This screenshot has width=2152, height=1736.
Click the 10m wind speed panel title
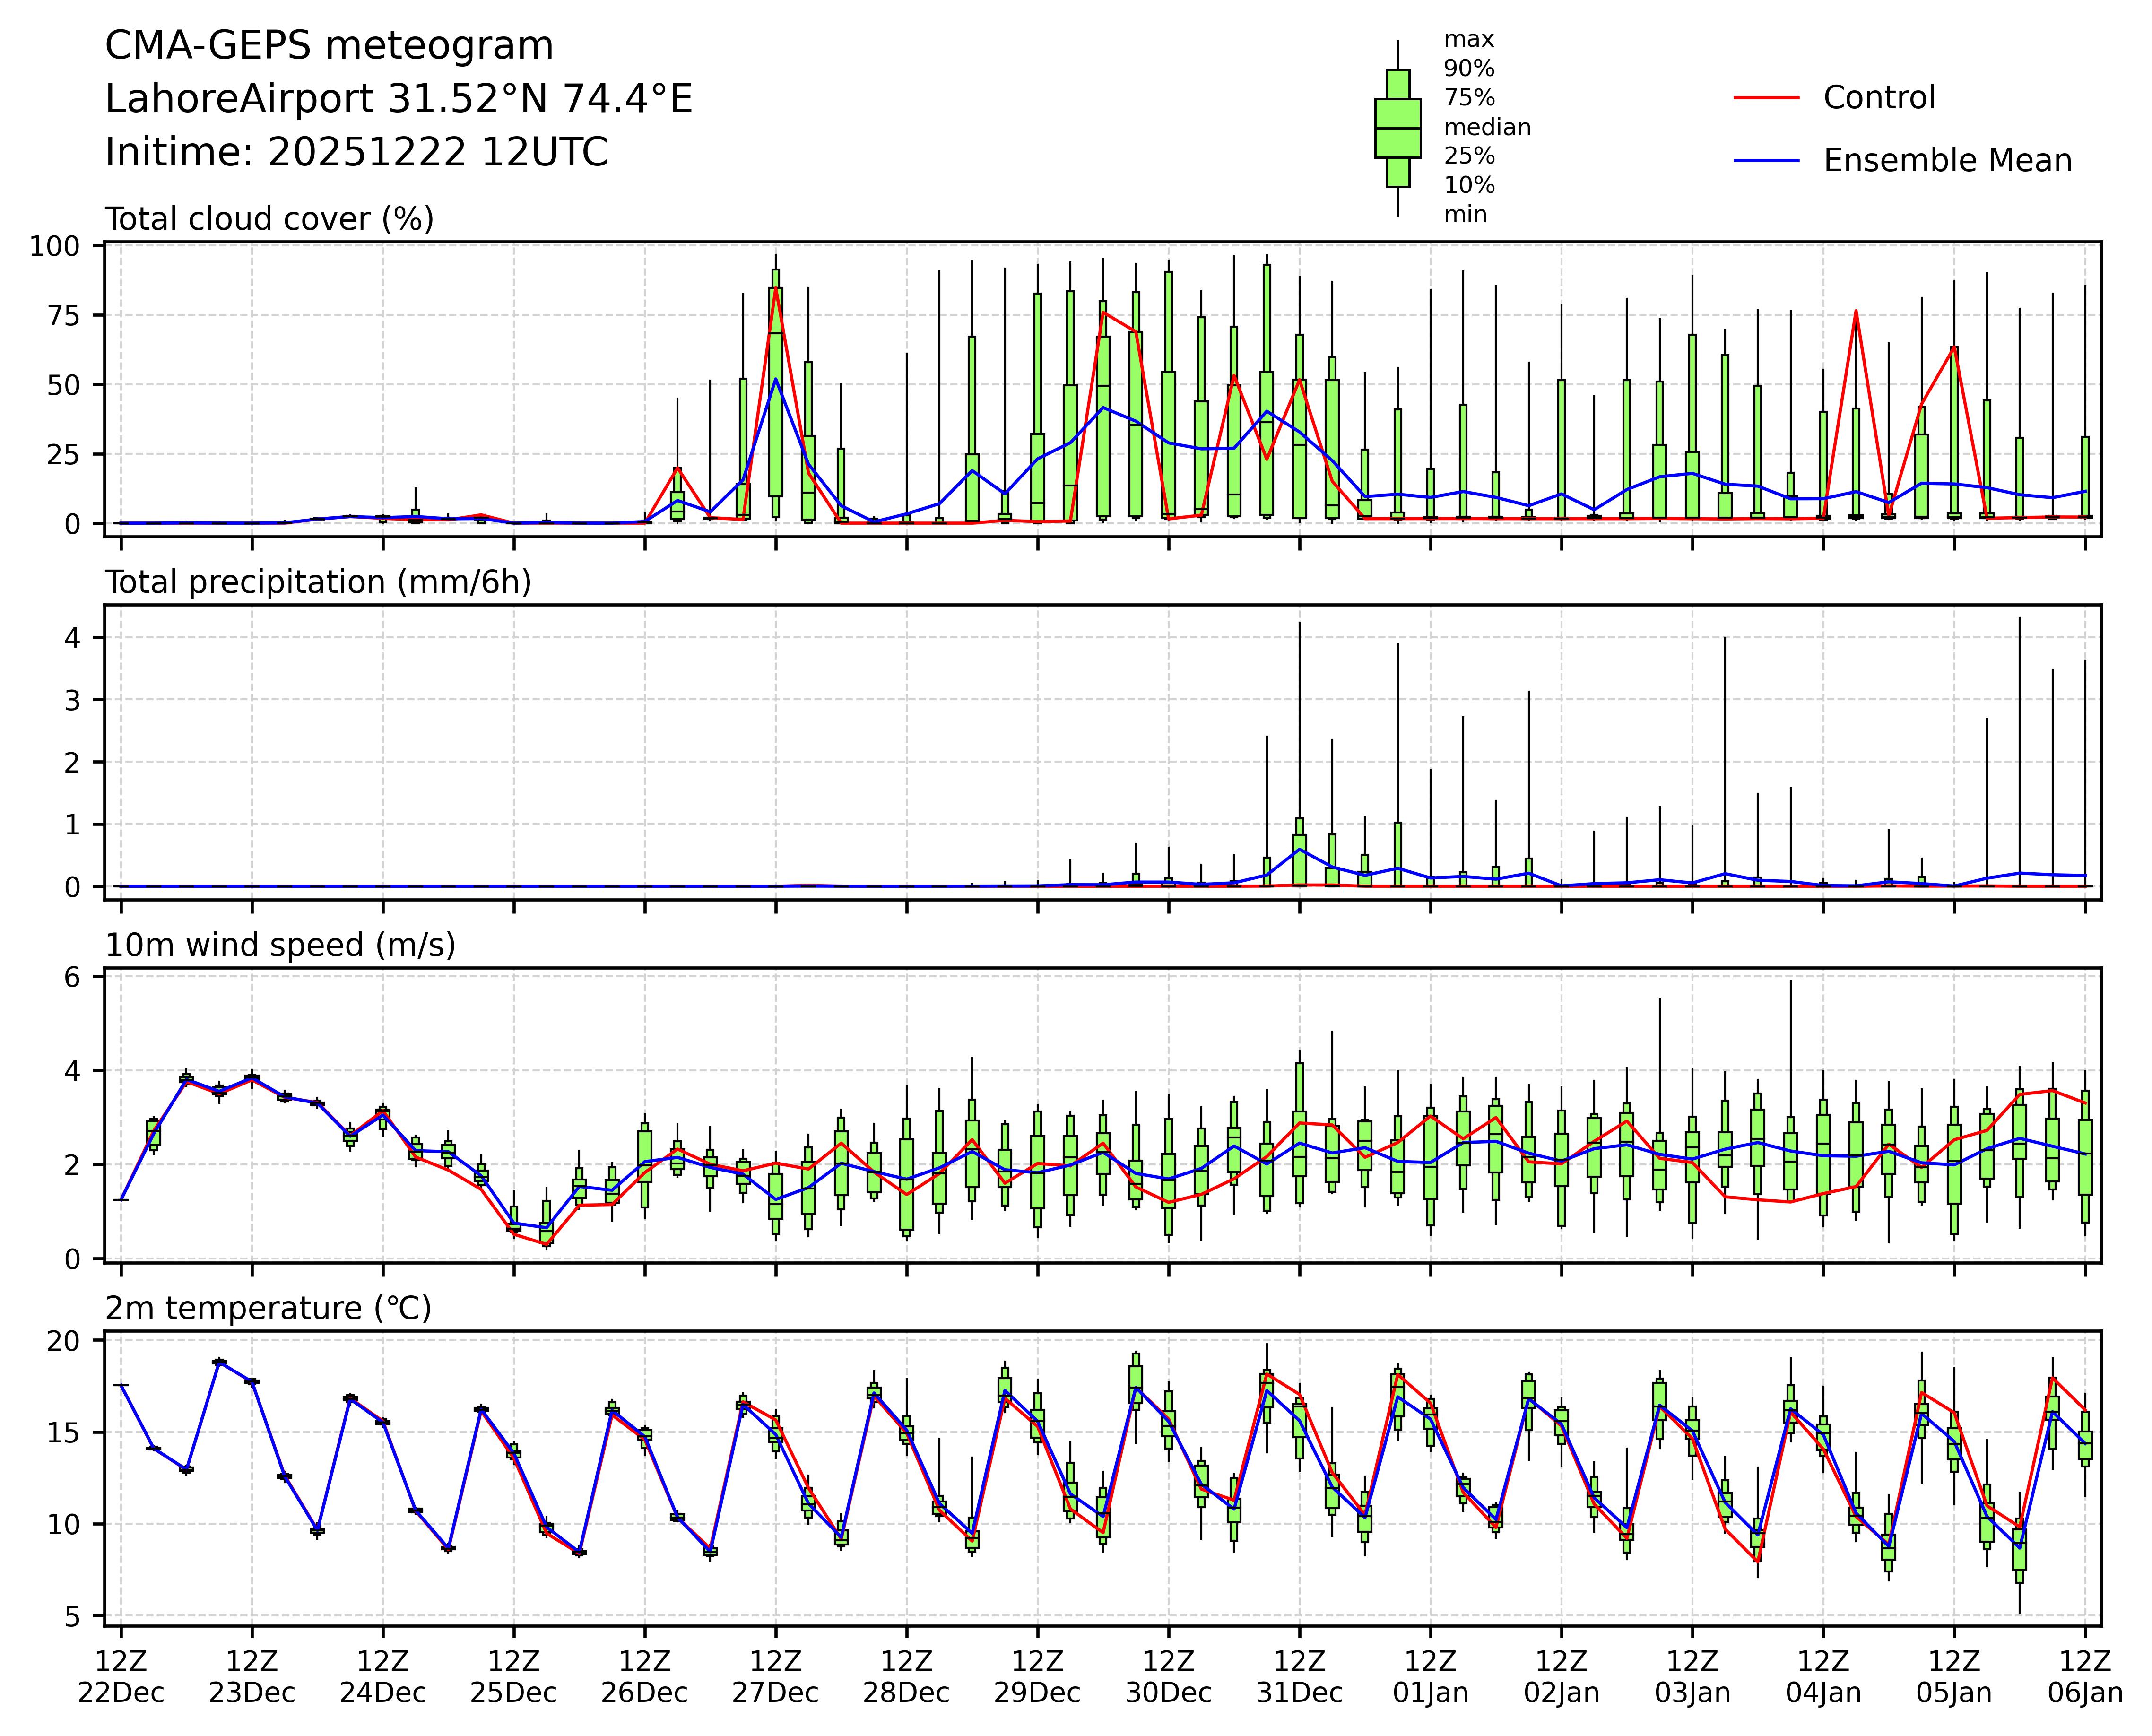(280, 945)
